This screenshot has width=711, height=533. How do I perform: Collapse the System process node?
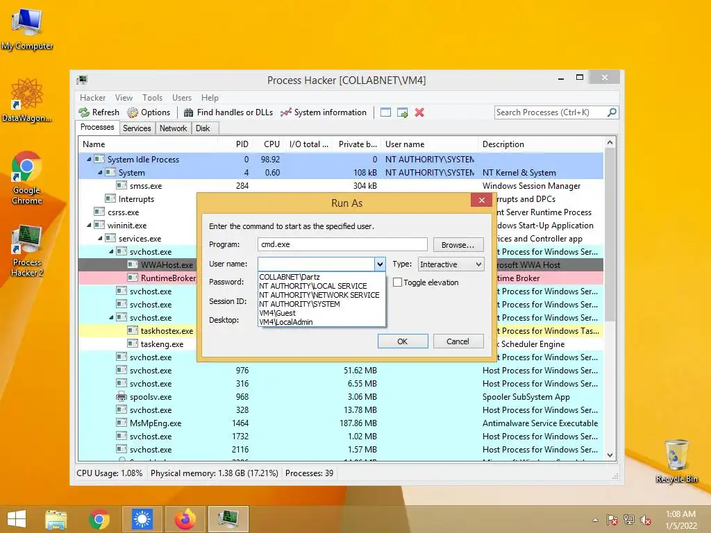tap(100, 173)
